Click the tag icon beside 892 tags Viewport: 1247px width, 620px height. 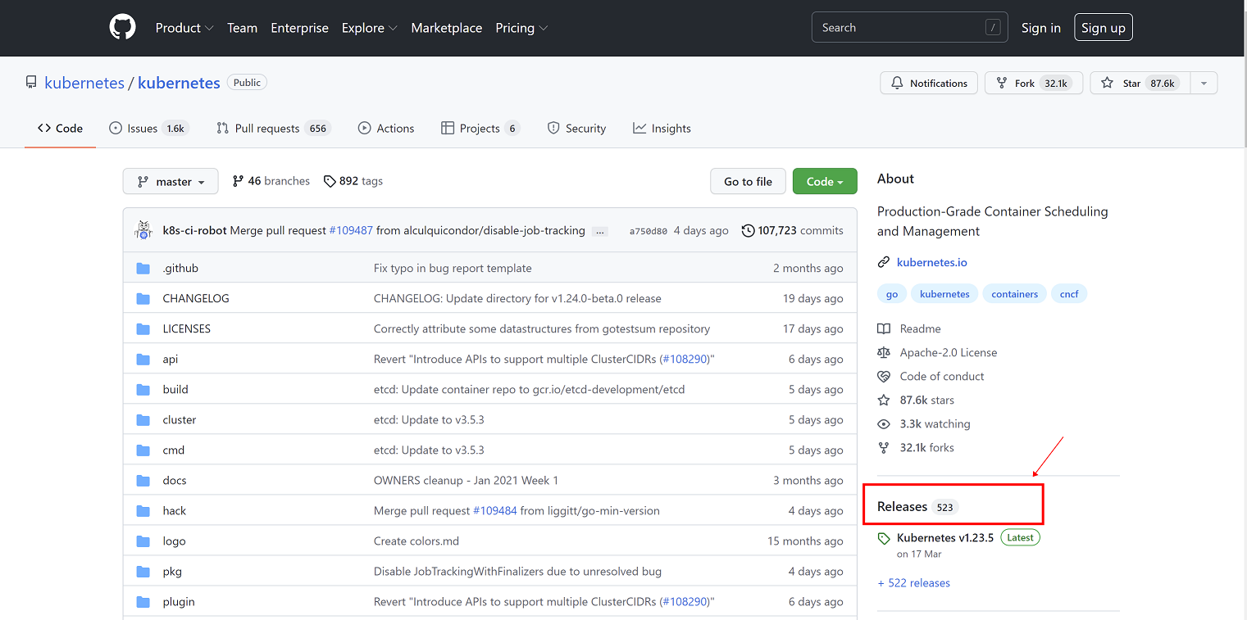pos(330,181)
